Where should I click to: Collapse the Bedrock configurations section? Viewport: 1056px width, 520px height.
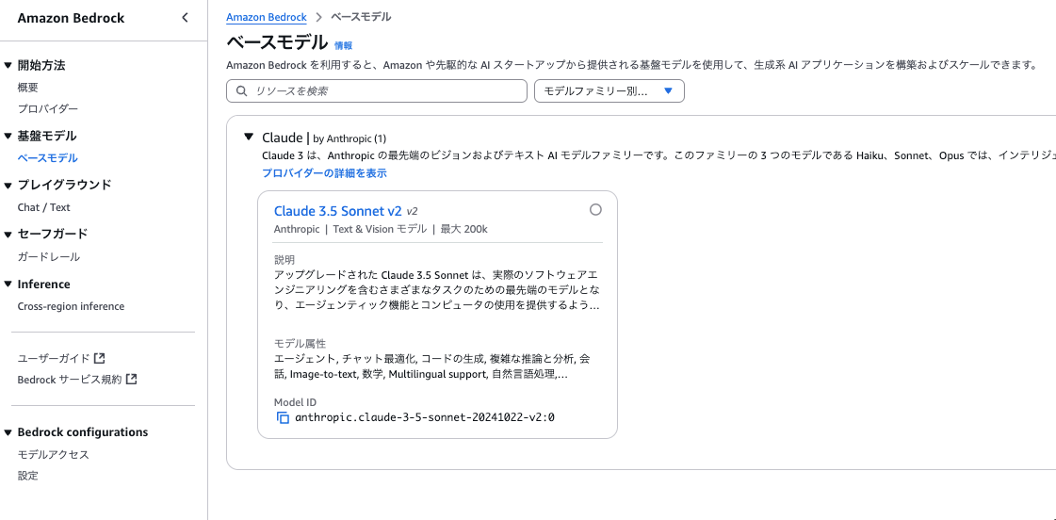8,431
